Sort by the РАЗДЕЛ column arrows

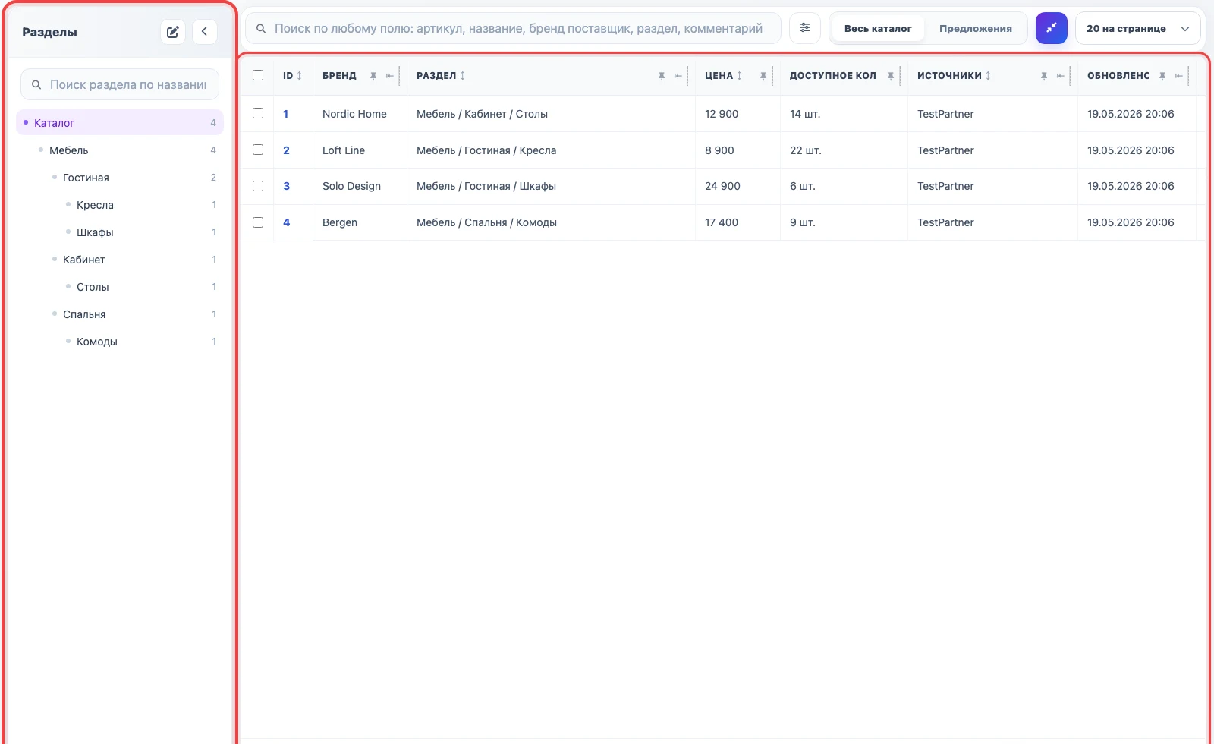pos(462,76)
